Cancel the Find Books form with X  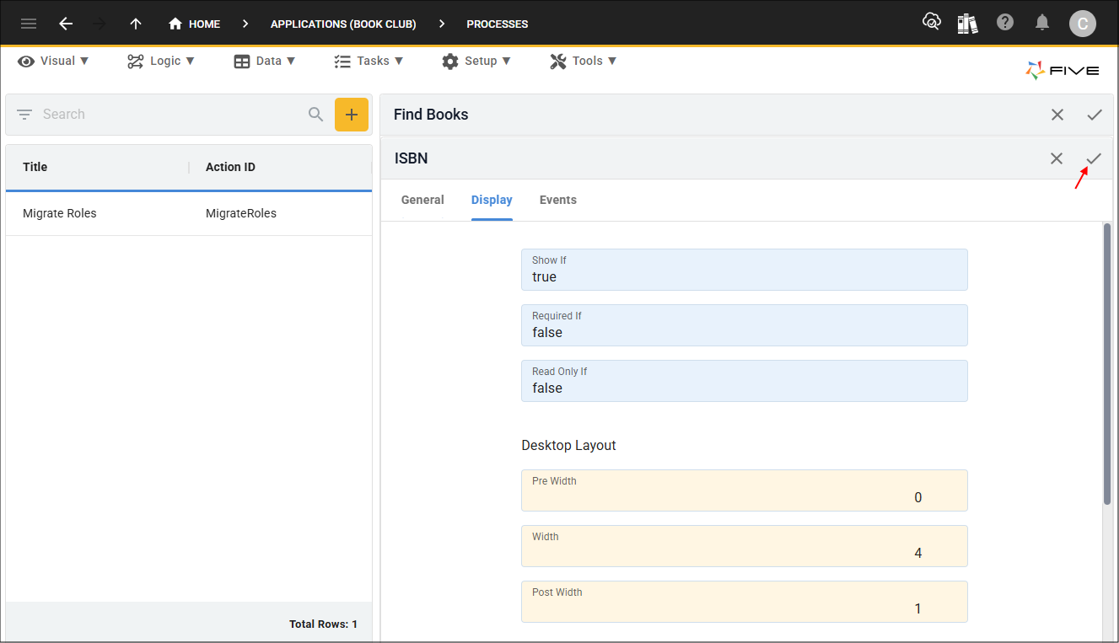click(x=1057, y=115)
